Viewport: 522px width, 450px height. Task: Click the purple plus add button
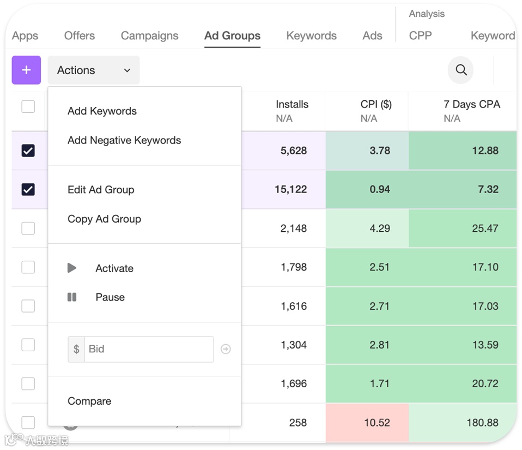[x=26, y=70]
